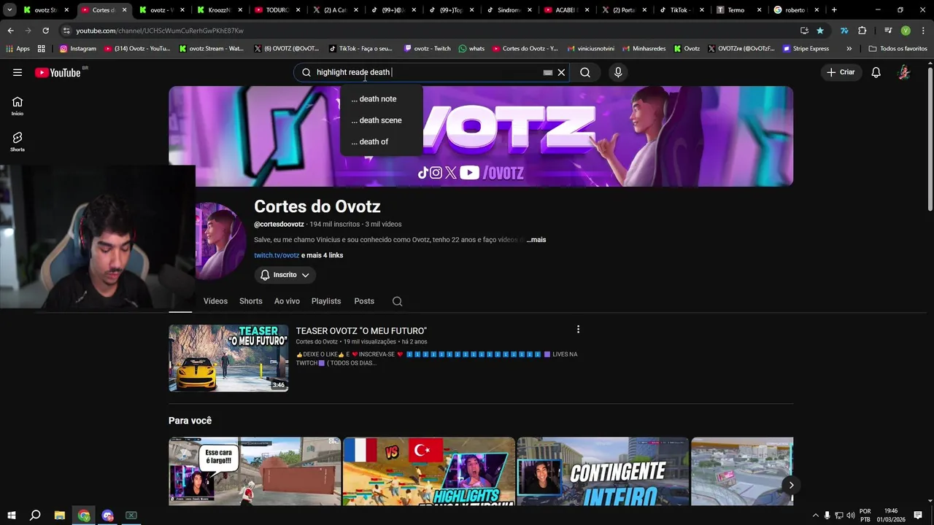Open Shorts in the left sidebar
Image resolution: width=934 pixels, height=525 pixels.
[x=18, y=141]
